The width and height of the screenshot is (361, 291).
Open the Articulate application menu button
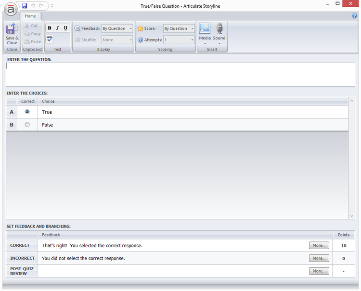point(11,9)
